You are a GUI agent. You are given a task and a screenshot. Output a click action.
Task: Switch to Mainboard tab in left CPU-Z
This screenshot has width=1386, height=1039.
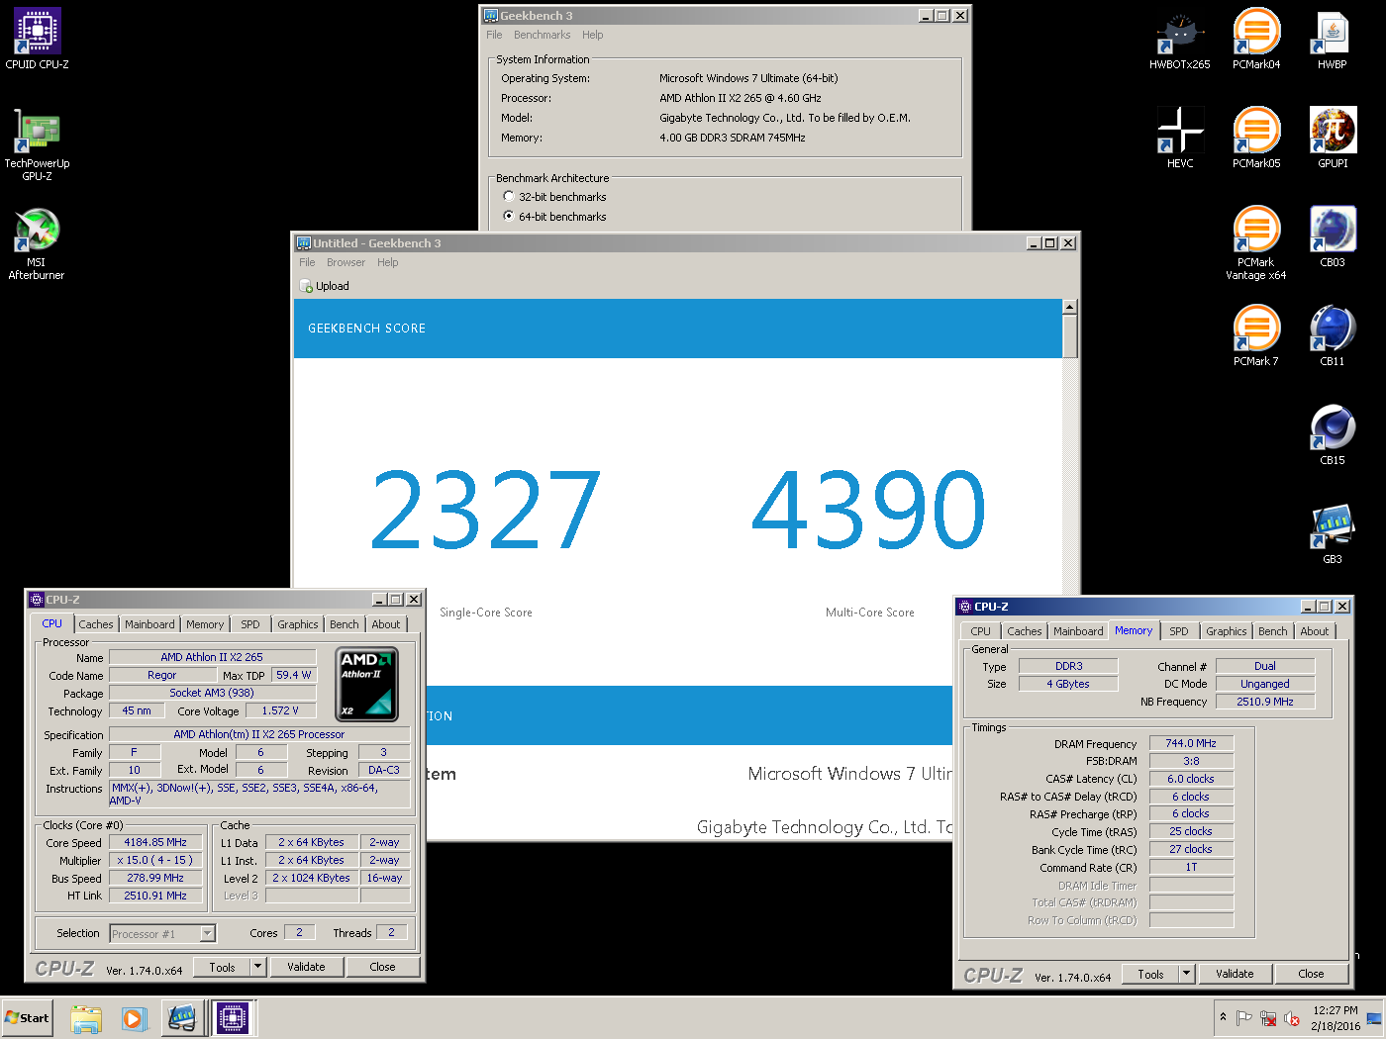click(x=149, y=624)
